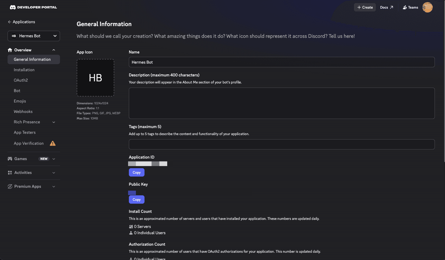Click the "Dimensions: 1024x1024" text
This screenshot has height=260, width=445.
[x=92, y=103]
